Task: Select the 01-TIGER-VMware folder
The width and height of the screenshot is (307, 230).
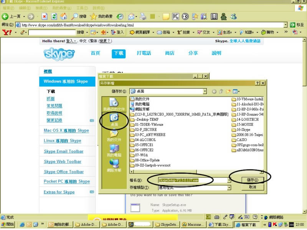Action: tap(147, 125)
